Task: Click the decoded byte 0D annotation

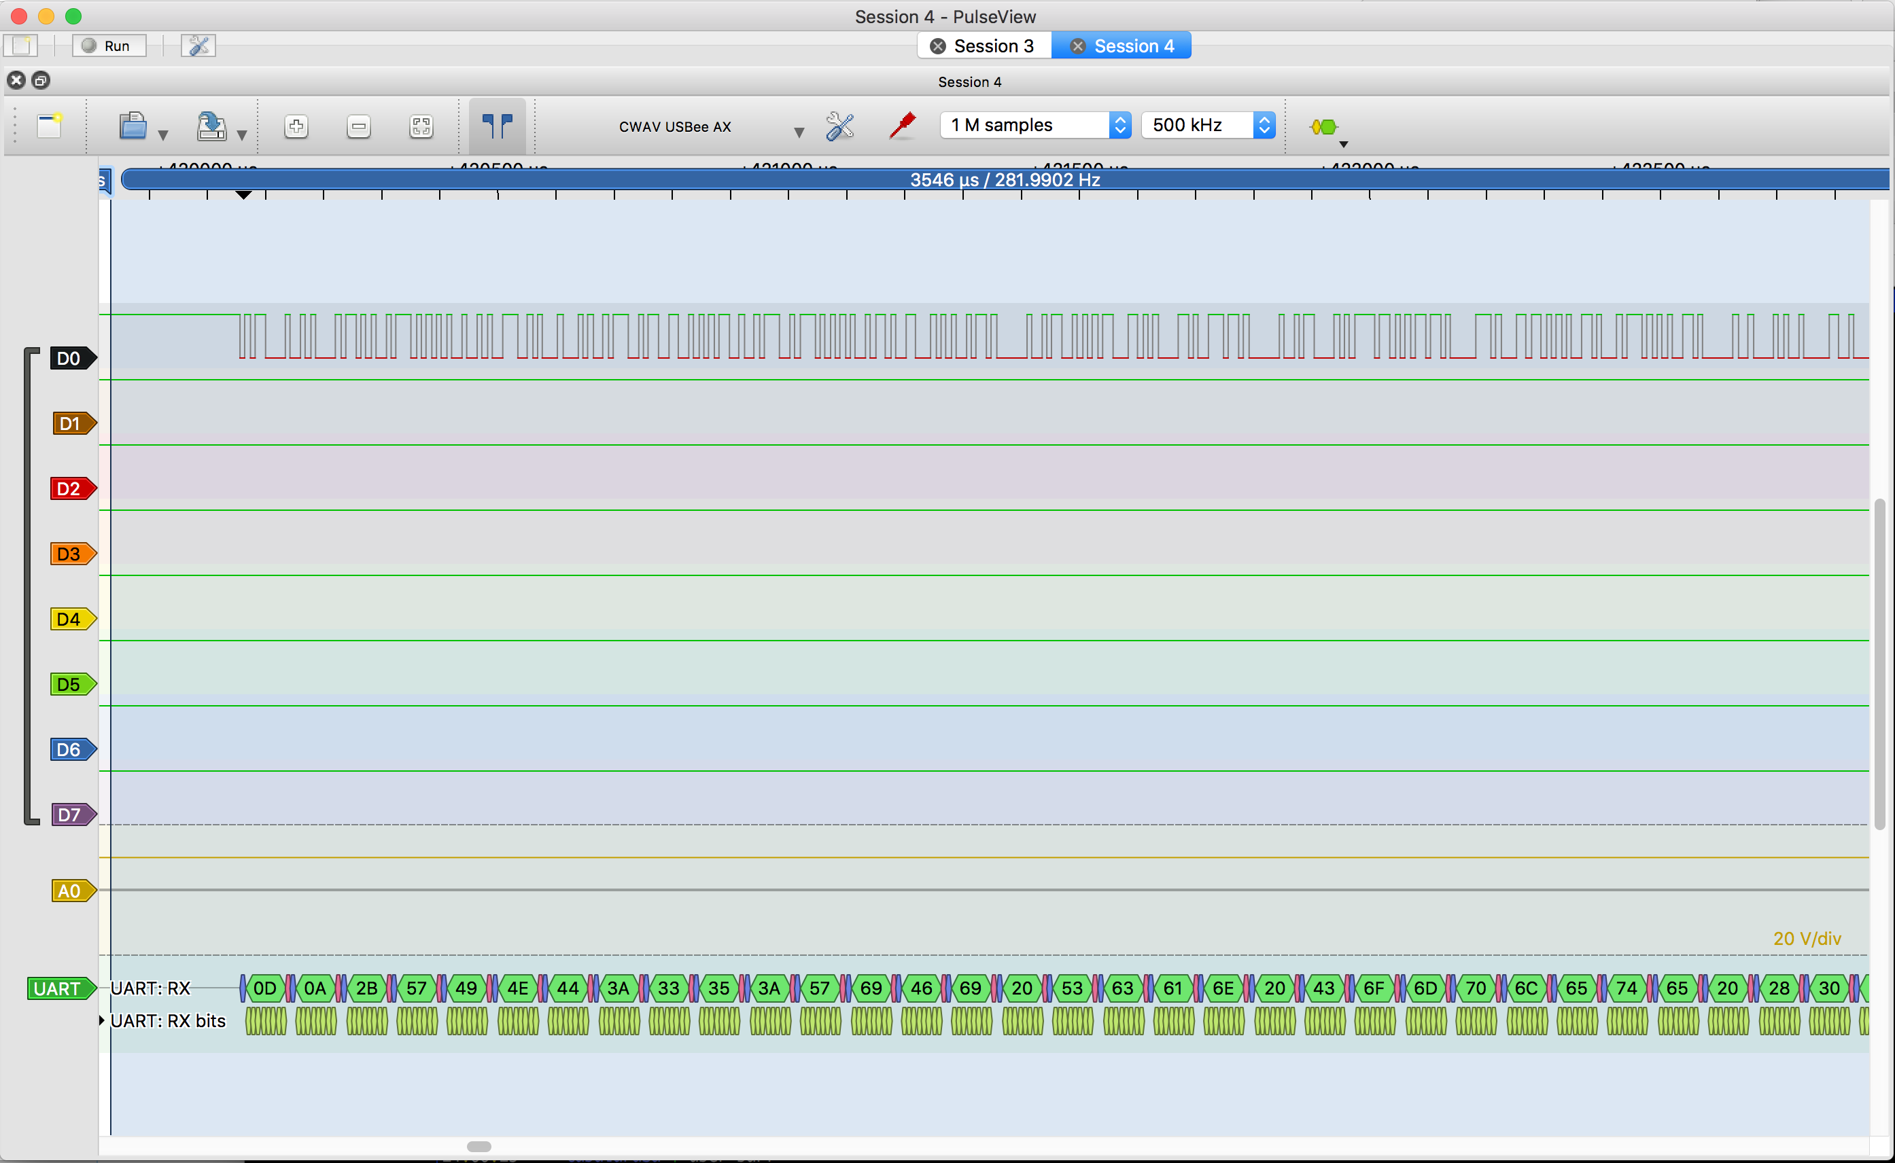Action: point(264,988)
